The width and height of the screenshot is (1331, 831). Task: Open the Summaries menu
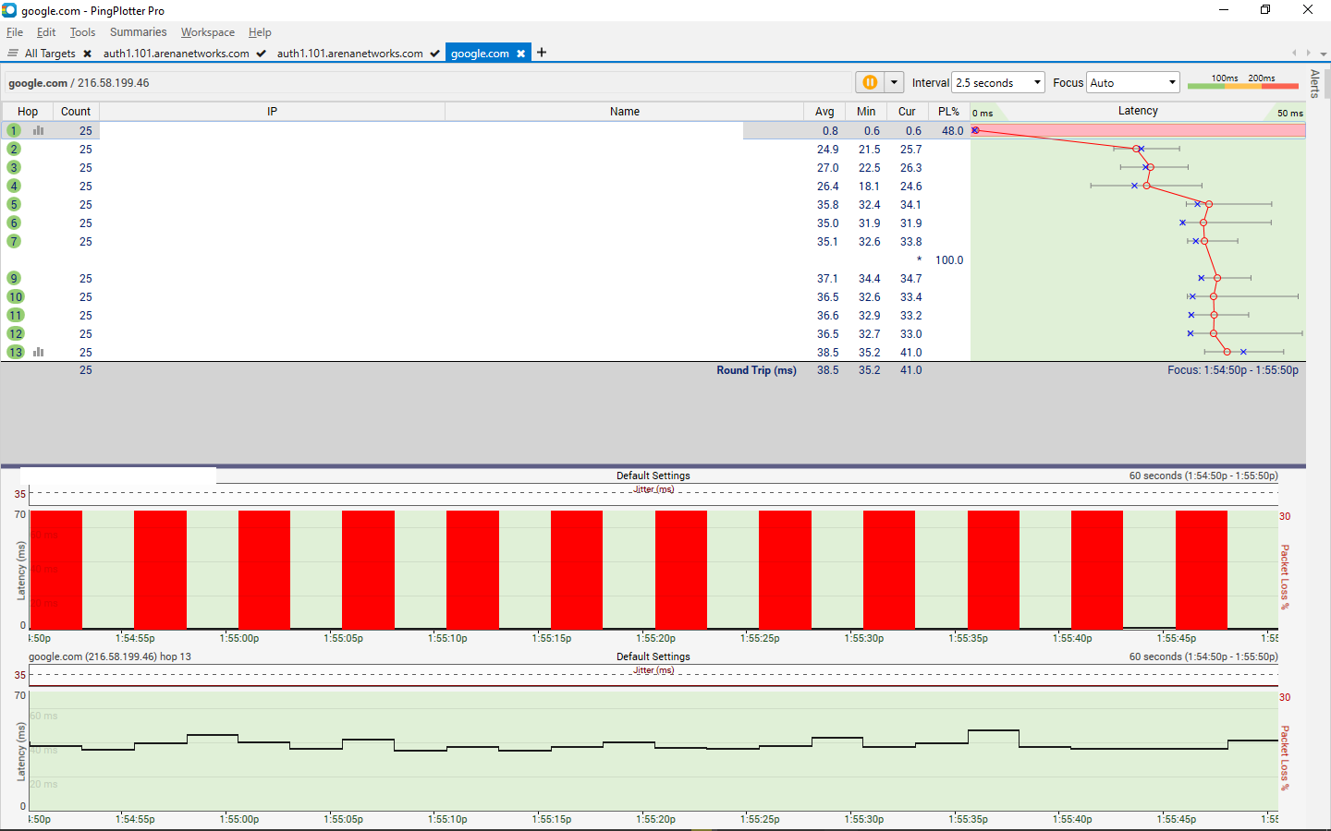pos(138,32)
